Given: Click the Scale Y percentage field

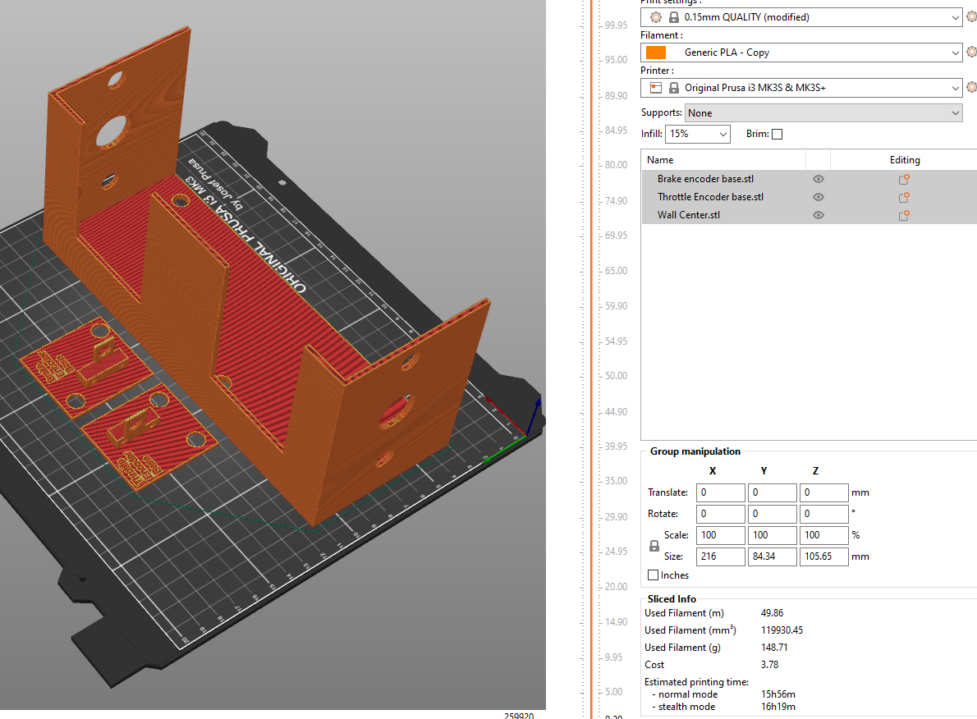Looking at the screenshot, I should tap(772, 534).
